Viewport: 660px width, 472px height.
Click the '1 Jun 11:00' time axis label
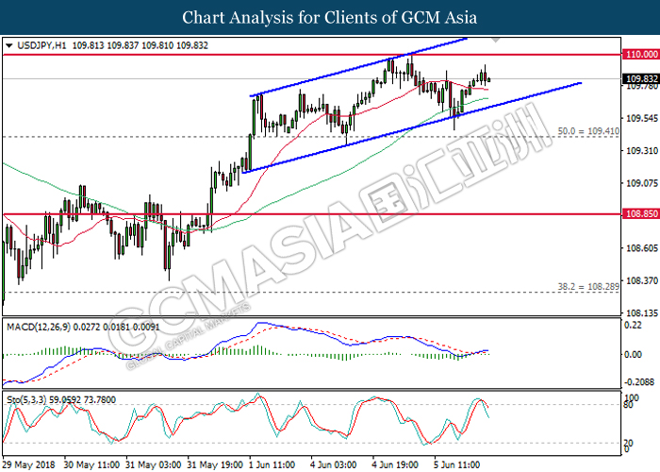coord(272,464)
